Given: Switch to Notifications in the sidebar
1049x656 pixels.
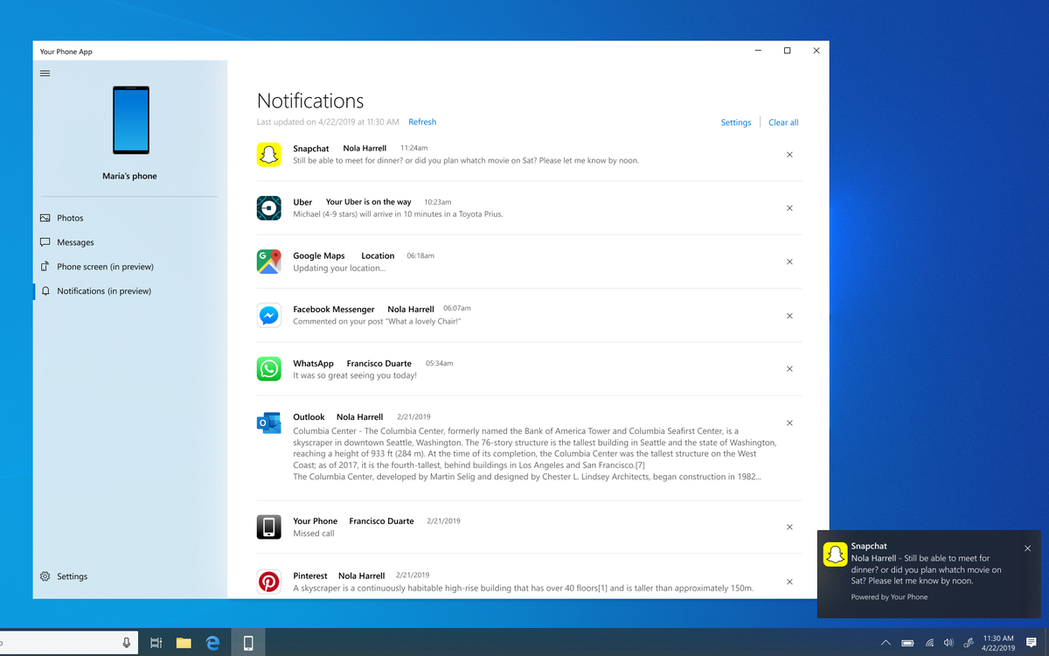Looking at the screenshot, I should 103,290.
